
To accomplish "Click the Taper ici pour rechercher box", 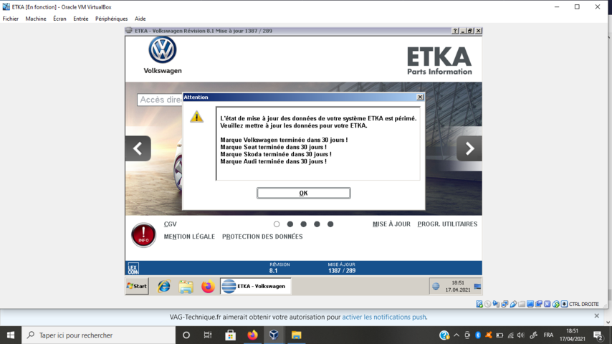I will point(98,335).
